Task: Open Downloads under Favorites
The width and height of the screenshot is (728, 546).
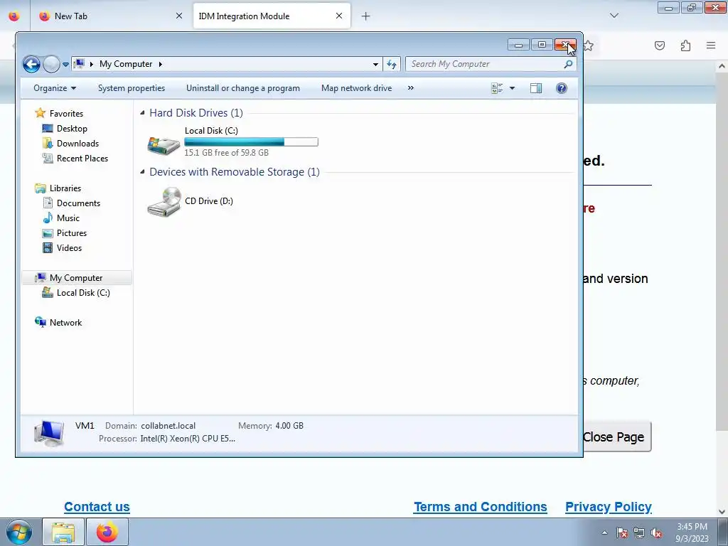Action: 77,144
